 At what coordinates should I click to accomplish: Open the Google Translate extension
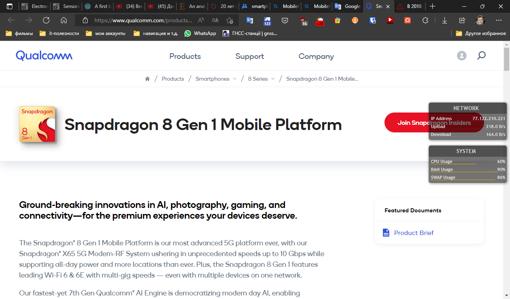[250, 20]
